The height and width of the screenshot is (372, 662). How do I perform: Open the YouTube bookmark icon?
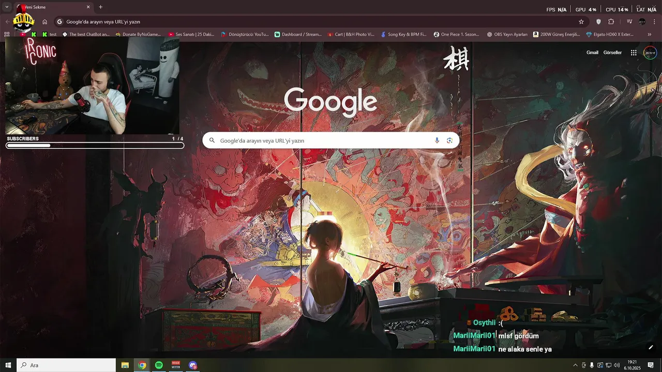click(23, 35)
